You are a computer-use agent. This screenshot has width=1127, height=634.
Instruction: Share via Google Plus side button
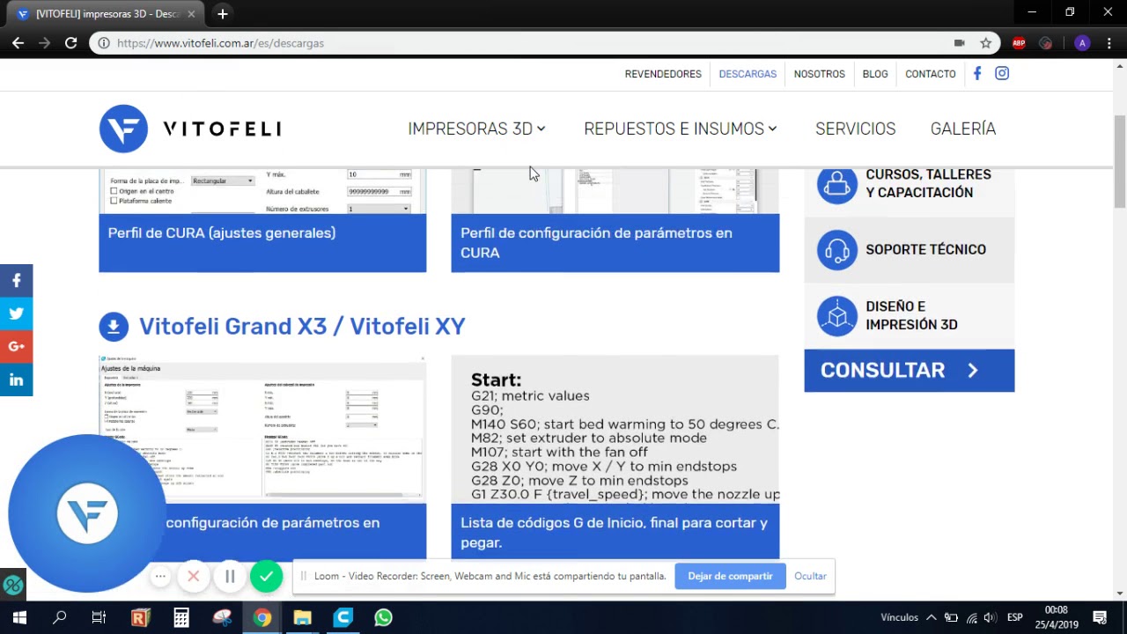[16, 347]
